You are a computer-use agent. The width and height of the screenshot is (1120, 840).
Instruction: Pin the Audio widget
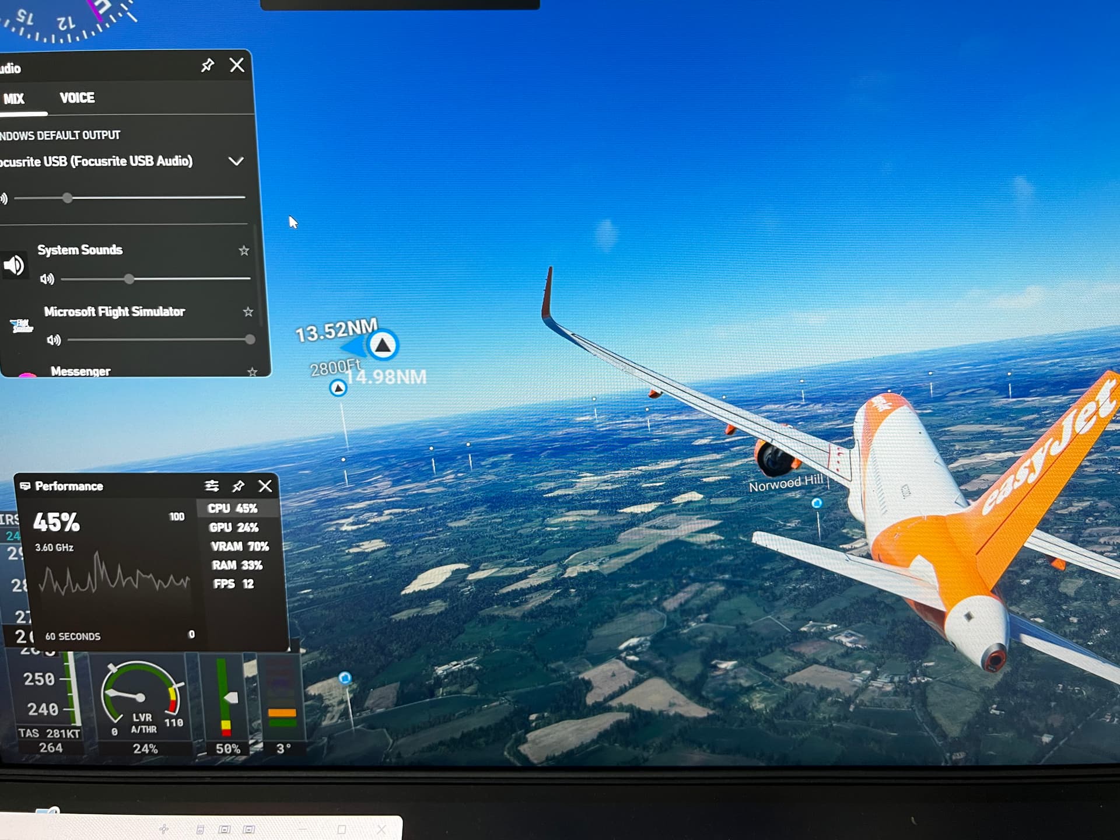pyautogui.click(x=207, y=65)
